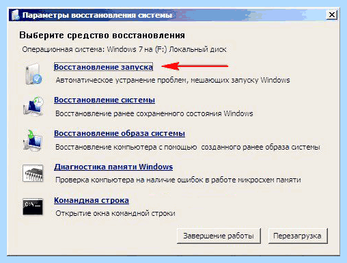The height and width of the screenshot is (263, 347).
Task: Open the Командная строка link
Action: click(92, 200)
